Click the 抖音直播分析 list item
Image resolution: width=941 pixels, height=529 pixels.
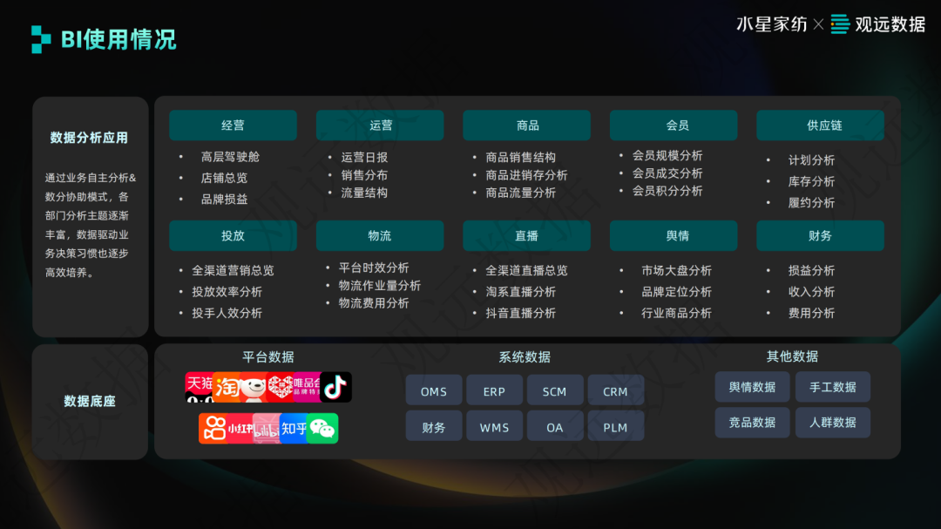pyautogui.click(x=520, y=313)
